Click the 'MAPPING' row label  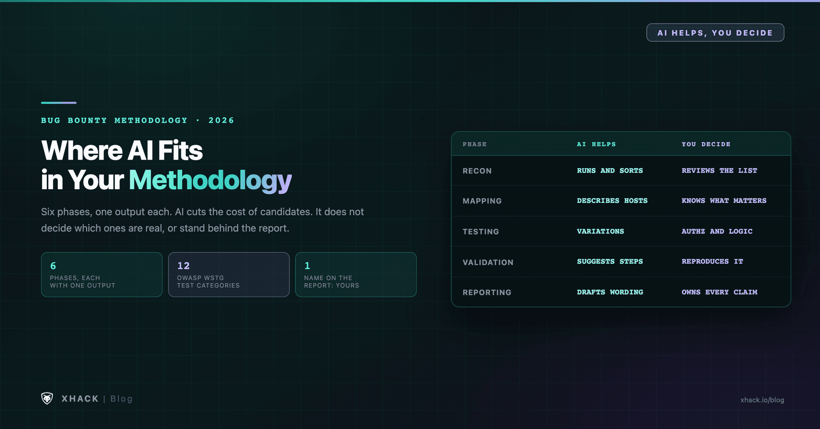(x=482, y=201)
